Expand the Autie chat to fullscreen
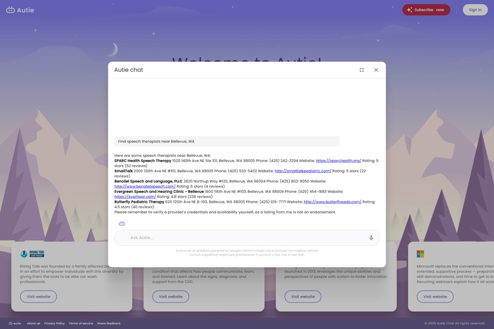Image resolution: width=494 pixels, height=329 pixels. 362,70
